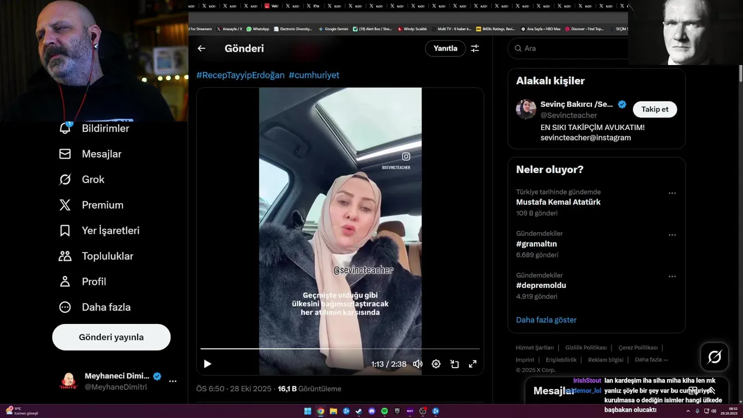Screen dimensions: 743x418
Task: Open Windy: Sıcaklık bookmark
Action: (412, 28)
